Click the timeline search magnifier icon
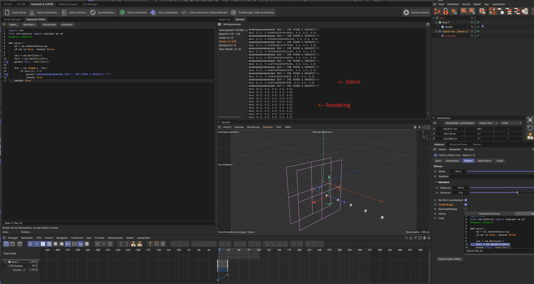Viewport: 534px width, 284px height. point(406,238)
